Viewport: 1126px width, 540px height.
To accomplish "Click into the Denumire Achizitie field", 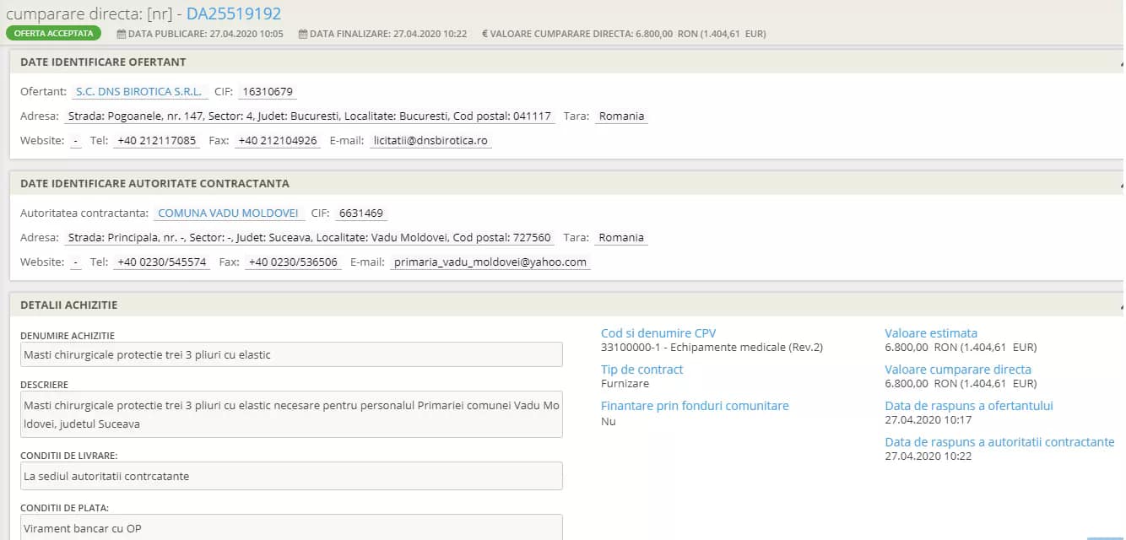I will coord(291,354).
